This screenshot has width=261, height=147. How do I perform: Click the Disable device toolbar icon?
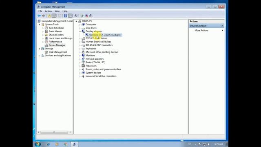pos(91,16)
